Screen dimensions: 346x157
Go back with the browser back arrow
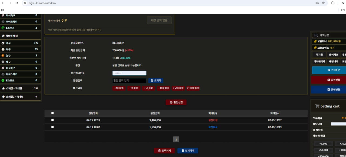pos(3,3)
